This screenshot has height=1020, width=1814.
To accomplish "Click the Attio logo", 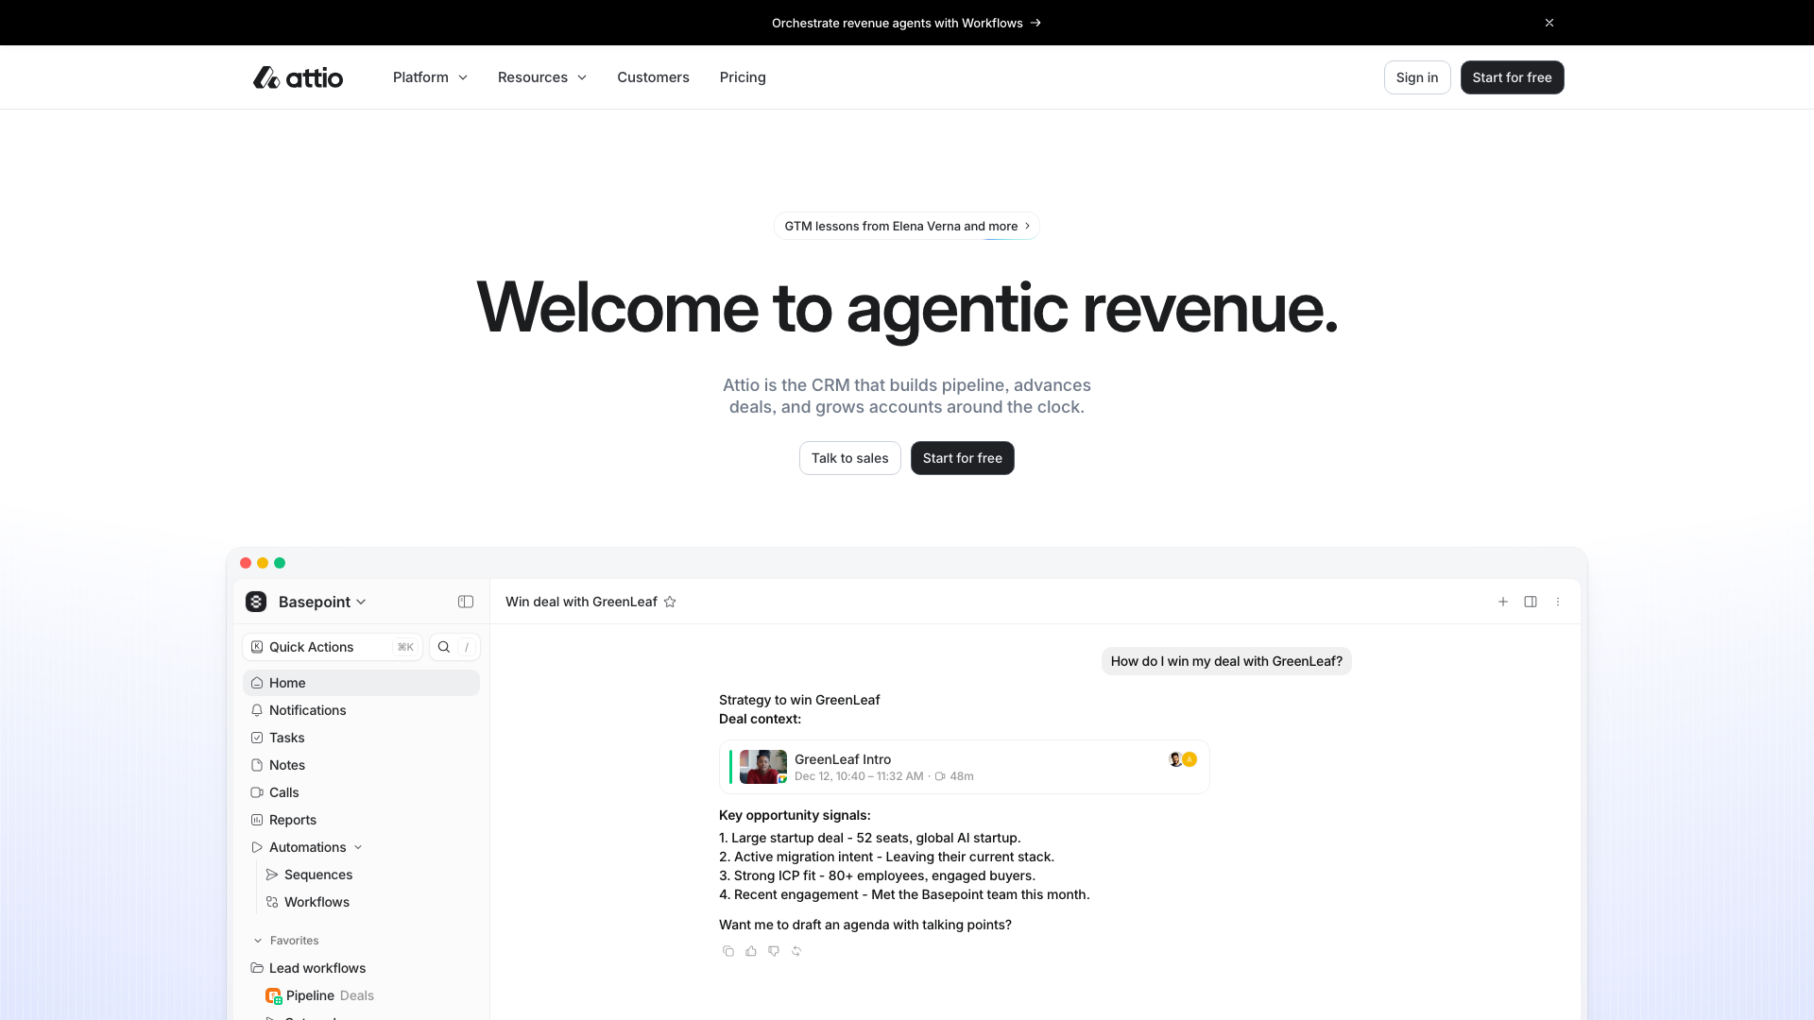I will (298, 77).
